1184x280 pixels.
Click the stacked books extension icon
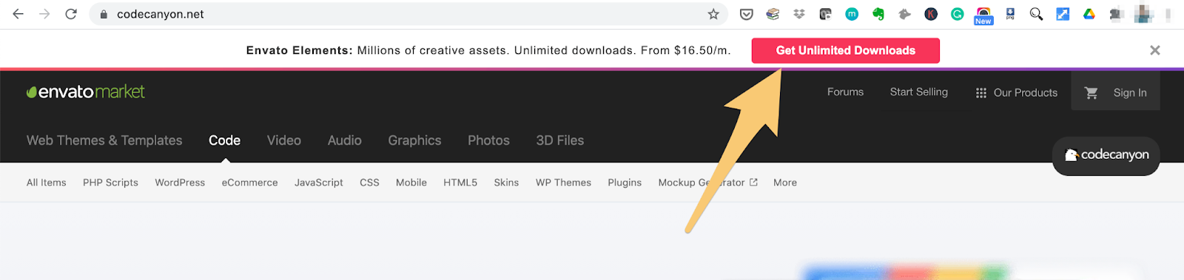pos(773,14)
